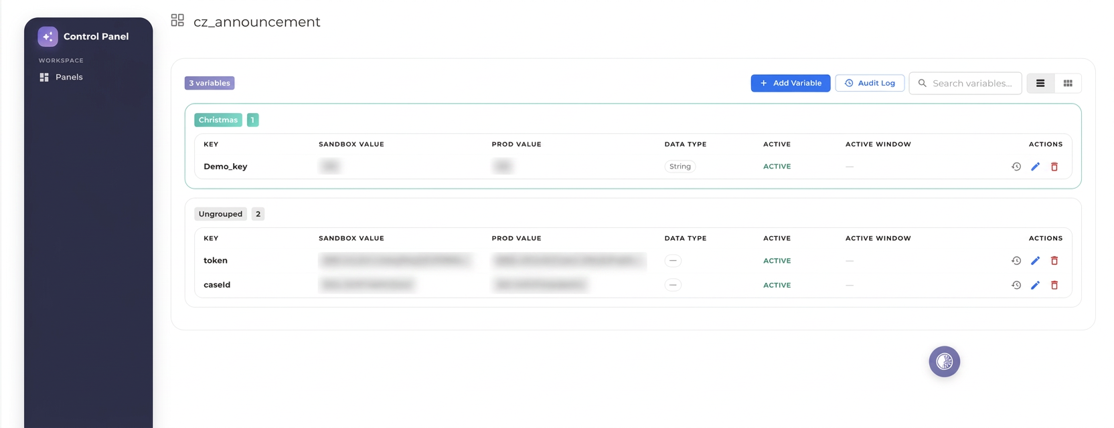The height and width of the screenshot is (428, 1114).
Task: Click the blurred prod value of Demo_key
Action: 503,167
